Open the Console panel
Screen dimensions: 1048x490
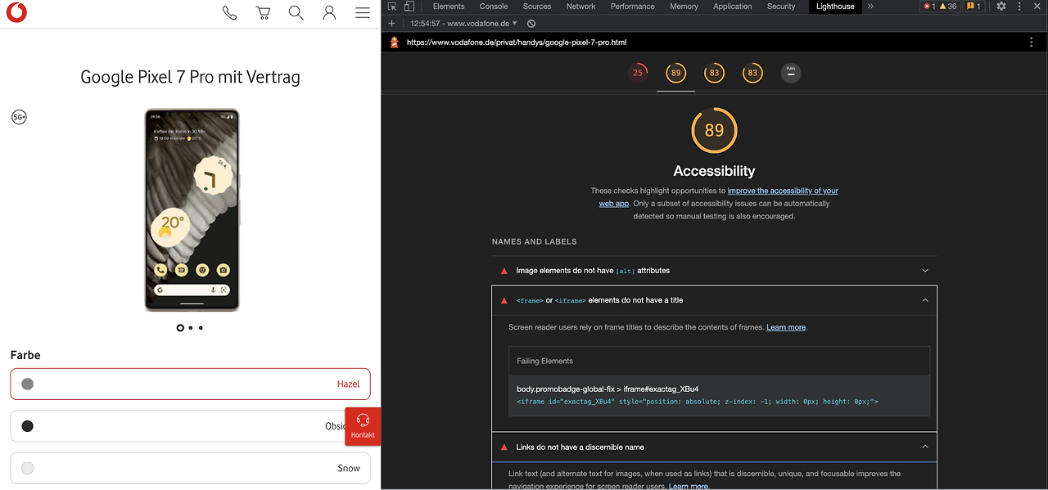pyautogui.click(x=493, y=6)
